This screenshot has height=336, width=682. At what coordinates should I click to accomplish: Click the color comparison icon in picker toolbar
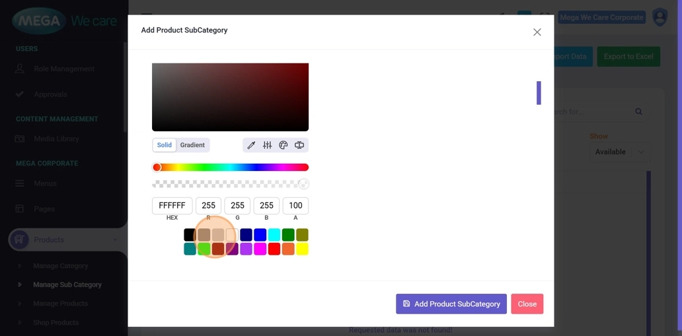[x=299, y=145]
